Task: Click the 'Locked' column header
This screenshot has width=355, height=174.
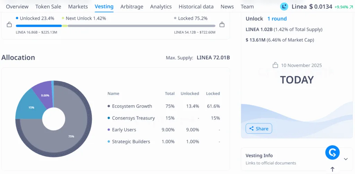Action: pos(213,94)
